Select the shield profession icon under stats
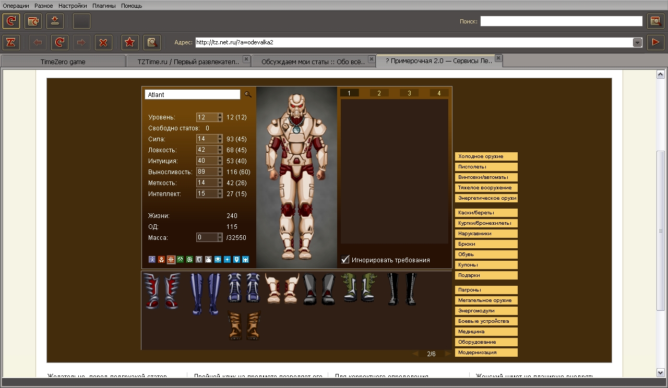The height and width of the screenshot is (388, 668). (x=199, y=259)
